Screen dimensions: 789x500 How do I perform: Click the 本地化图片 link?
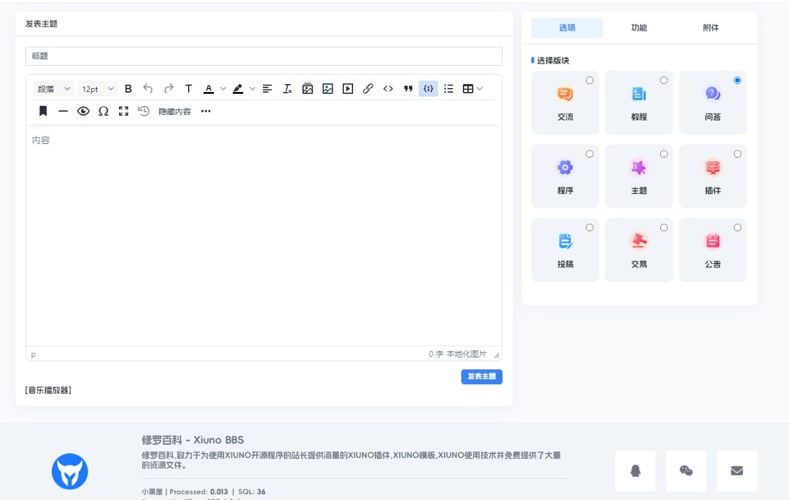tap(467, 354)
